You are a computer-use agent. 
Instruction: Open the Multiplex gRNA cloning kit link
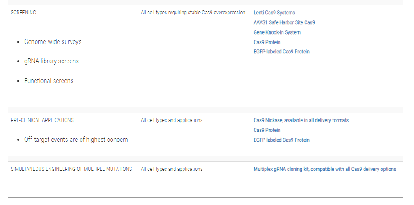click(x=324, y=169)
